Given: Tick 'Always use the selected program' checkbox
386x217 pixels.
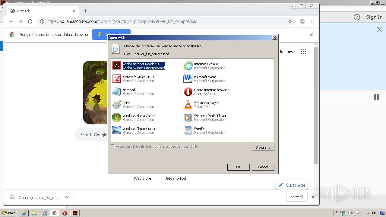Looking at the screenshot, I should [112, 146].
